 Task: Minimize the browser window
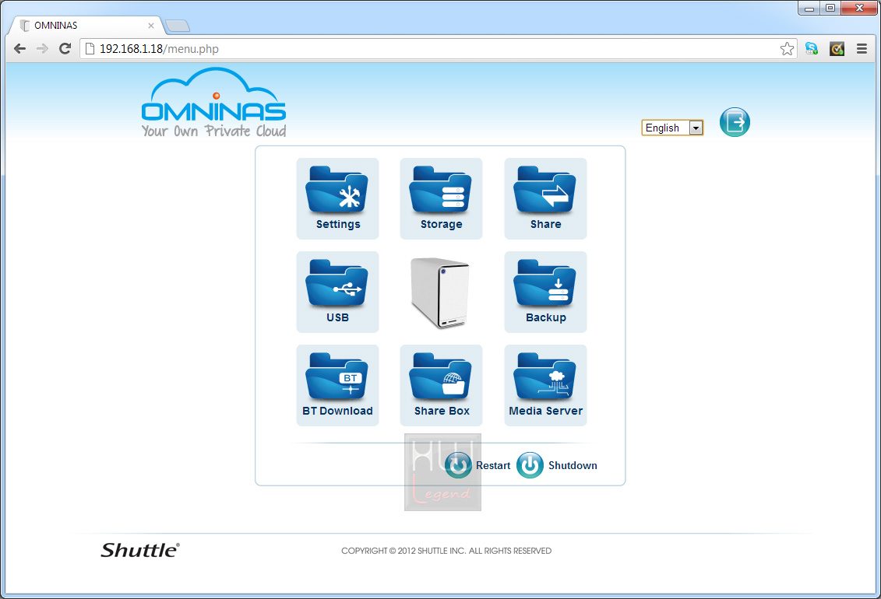coord(809,8)
